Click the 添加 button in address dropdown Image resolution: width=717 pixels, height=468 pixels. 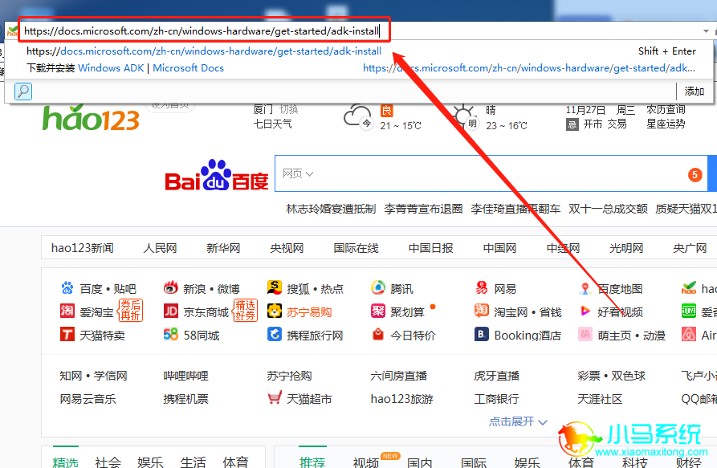pos(694,92)
